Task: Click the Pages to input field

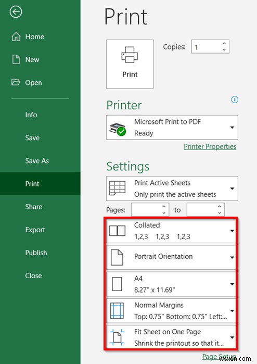Action: click(205, 210)
